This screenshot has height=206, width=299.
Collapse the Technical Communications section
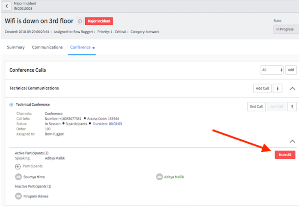[292, 88]
